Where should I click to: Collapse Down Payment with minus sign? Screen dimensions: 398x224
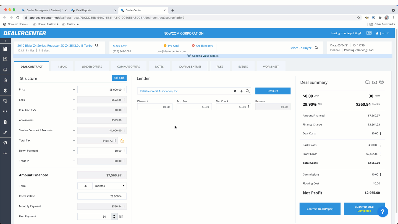point(74,151)
